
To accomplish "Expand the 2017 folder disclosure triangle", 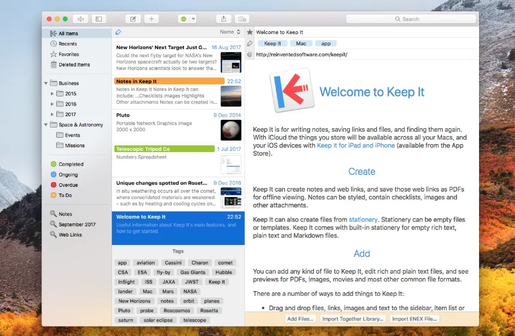I will (x=52, y=114).
